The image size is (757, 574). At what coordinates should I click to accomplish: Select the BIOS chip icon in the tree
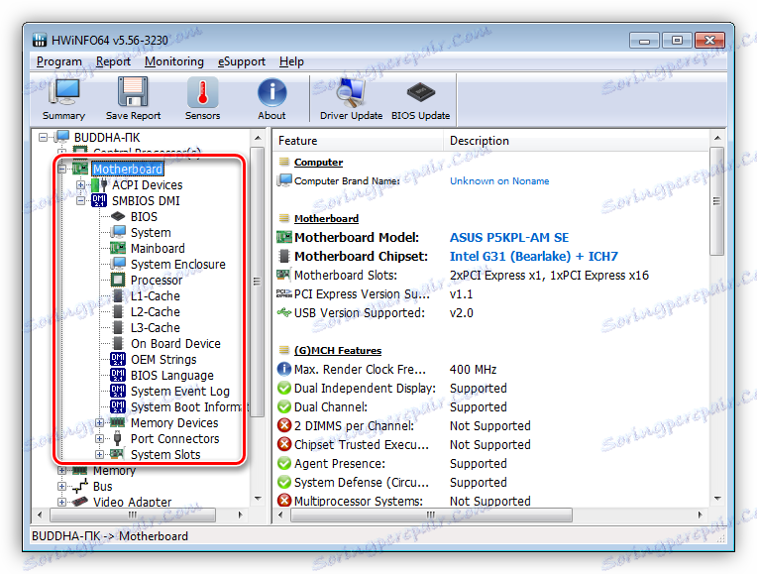point(118,217)
